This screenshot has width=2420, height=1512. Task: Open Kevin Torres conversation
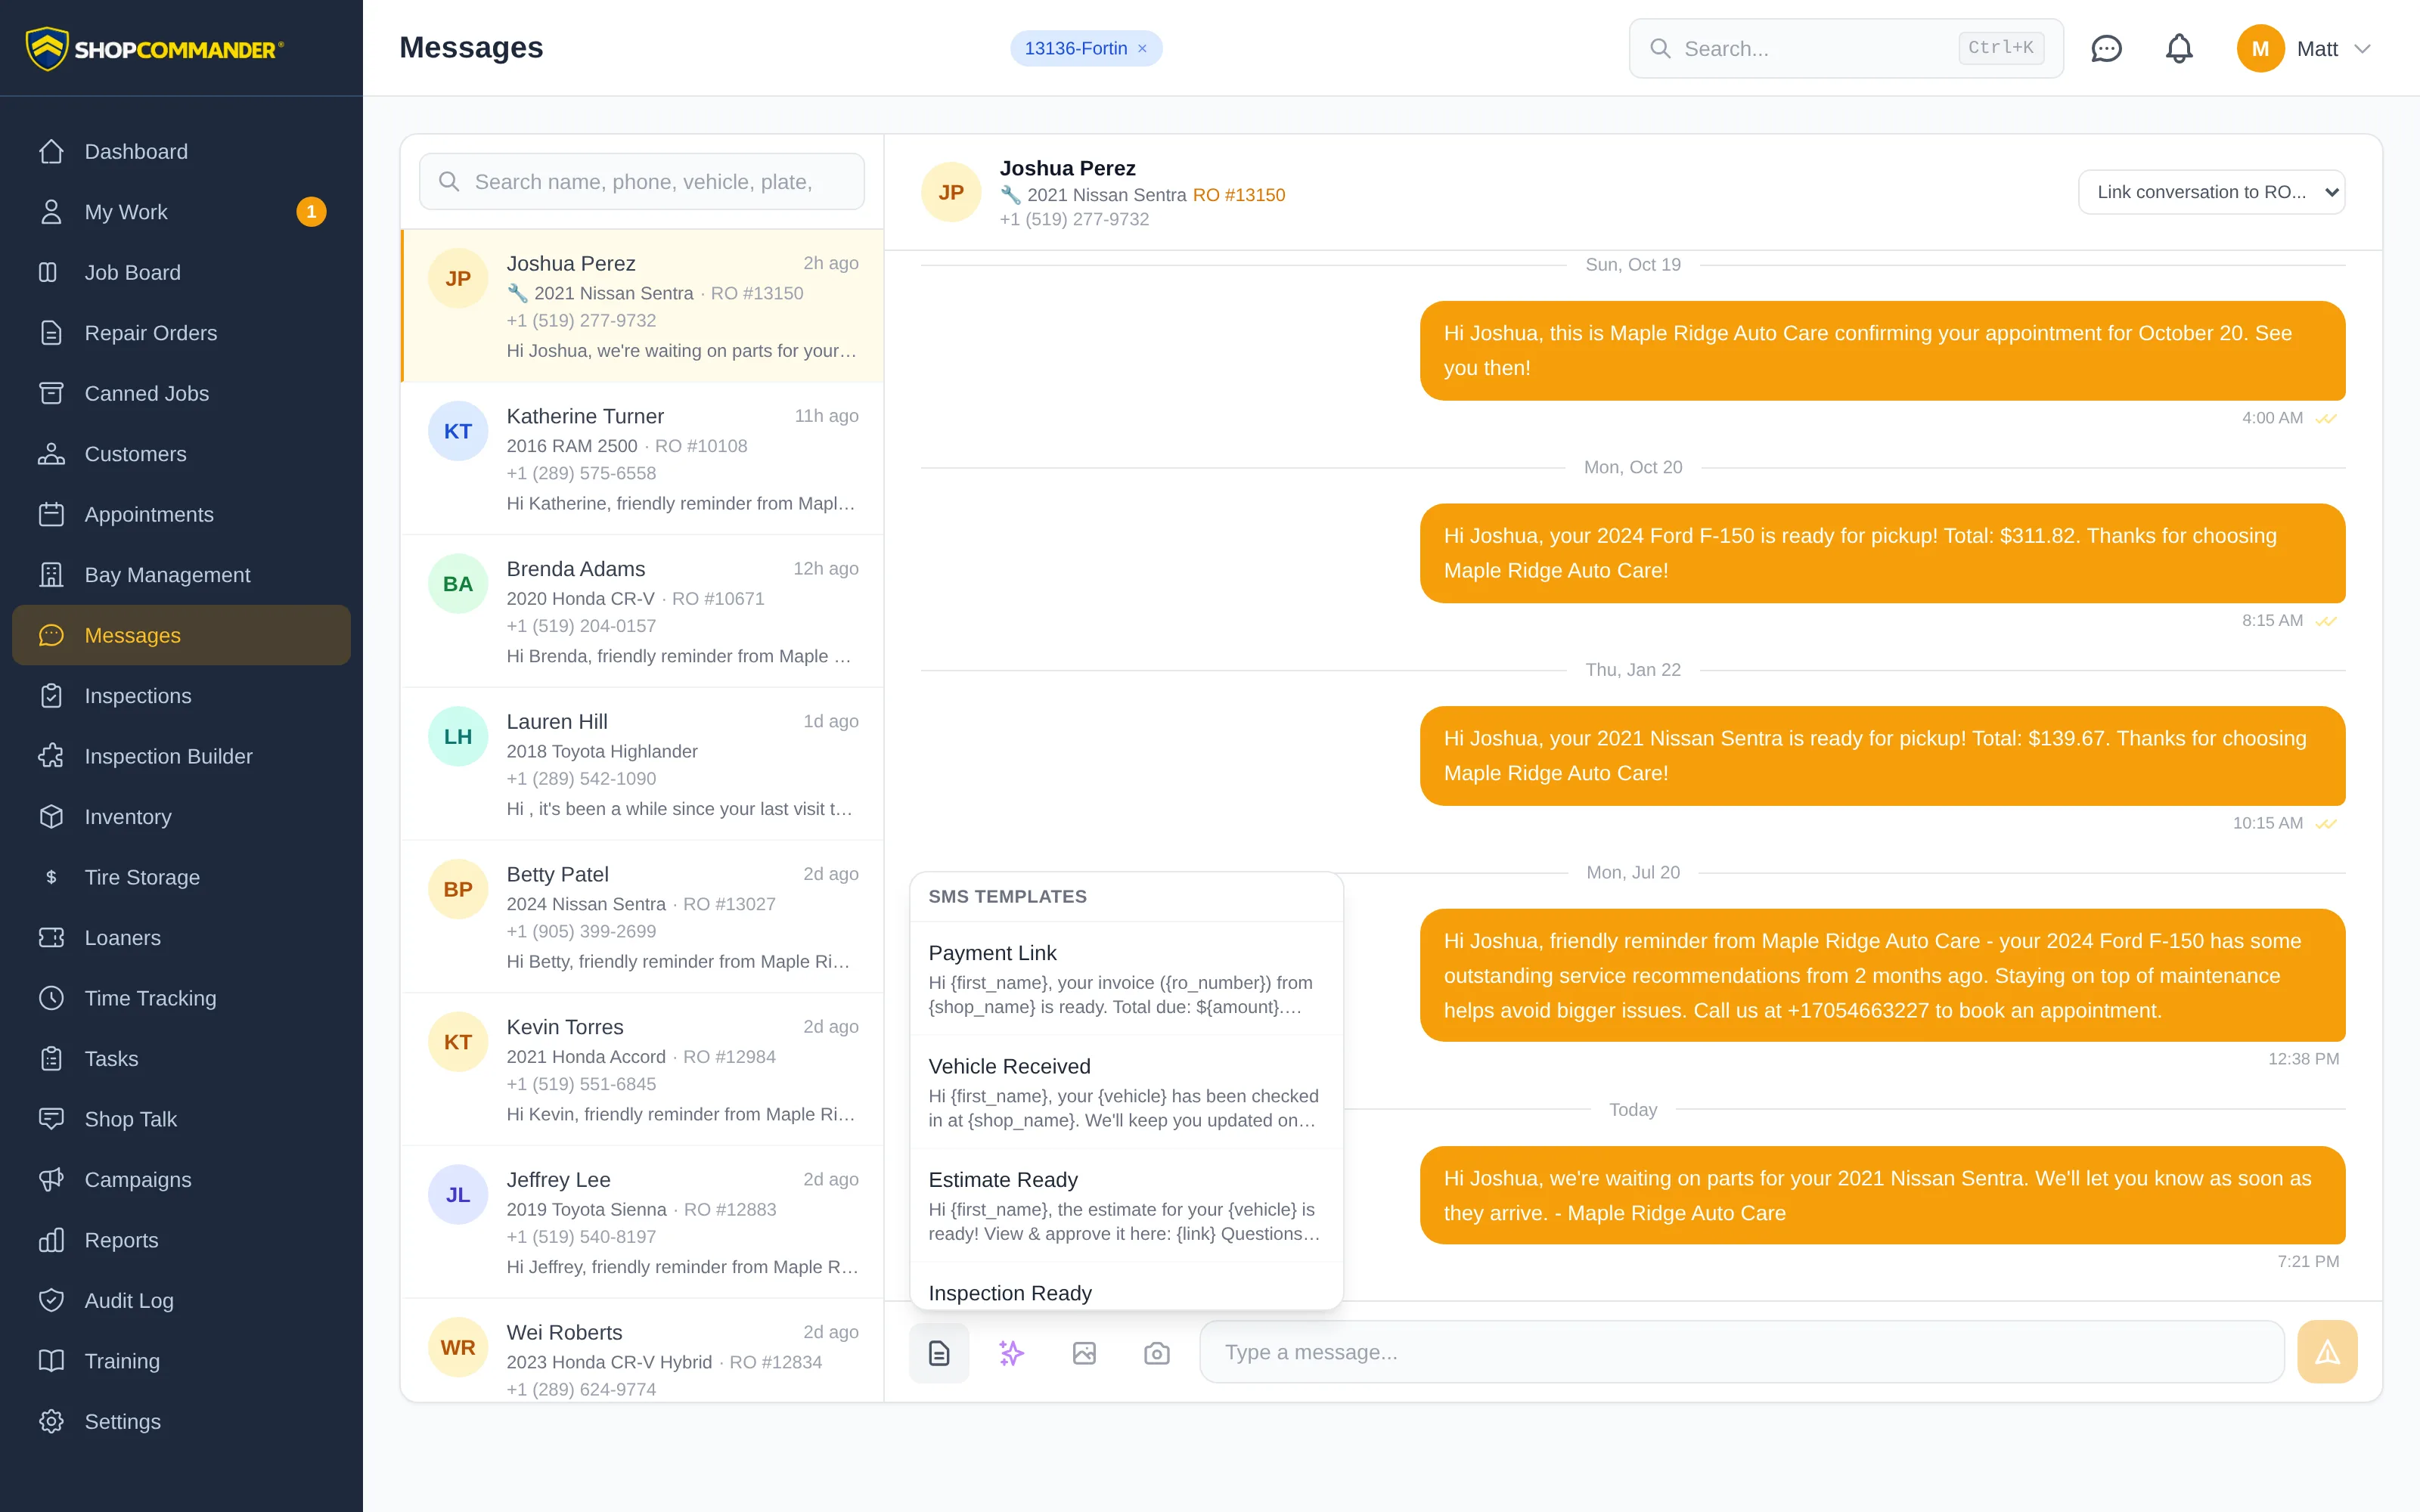[642, 1070]
